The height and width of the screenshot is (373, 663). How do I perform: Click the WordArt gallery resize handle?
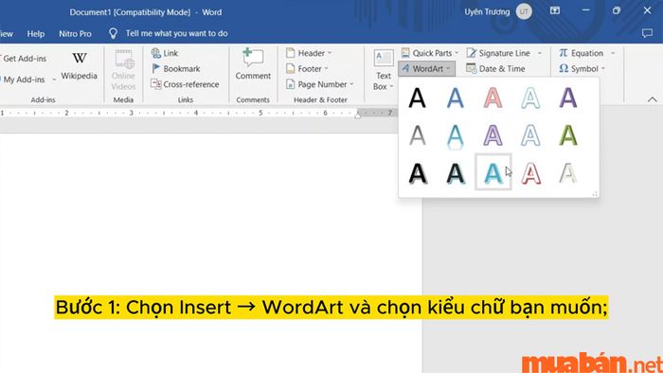pos(595,193)
